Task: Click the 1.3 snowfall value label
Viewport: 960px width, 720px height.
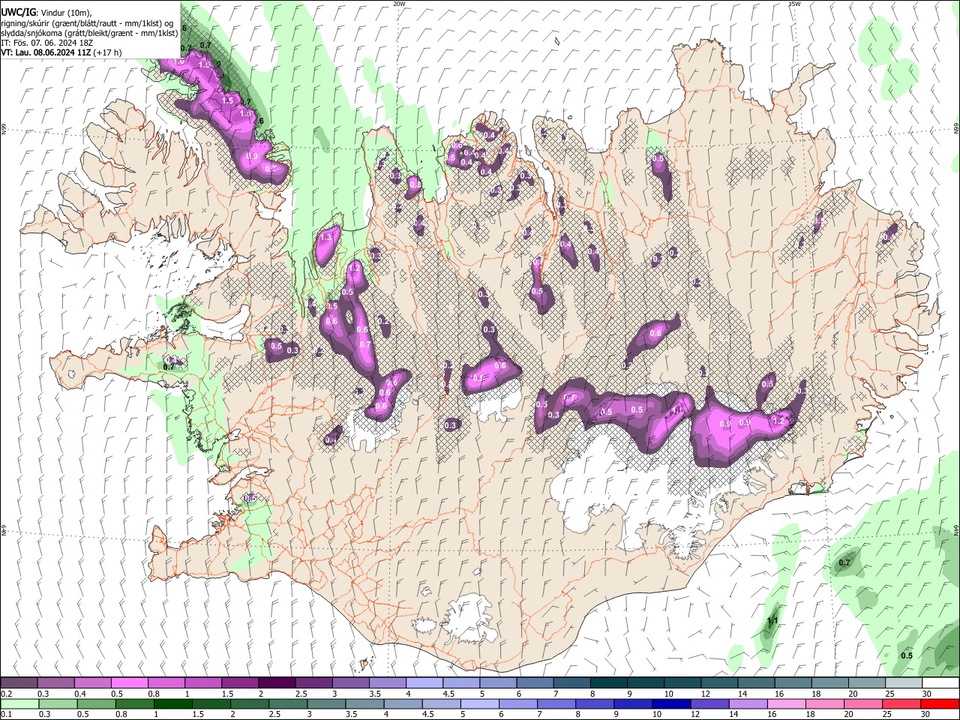Action: point(325,237)
